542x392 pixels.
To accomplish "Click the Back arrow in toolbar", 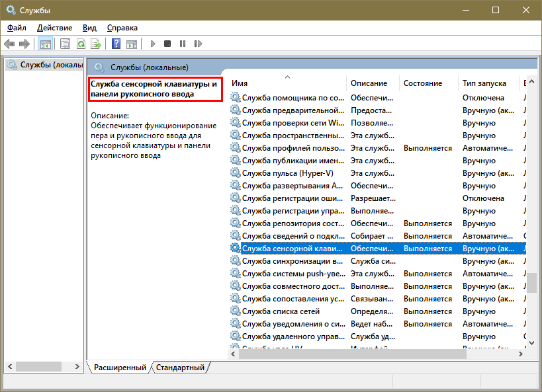I will tap(9, 44).
